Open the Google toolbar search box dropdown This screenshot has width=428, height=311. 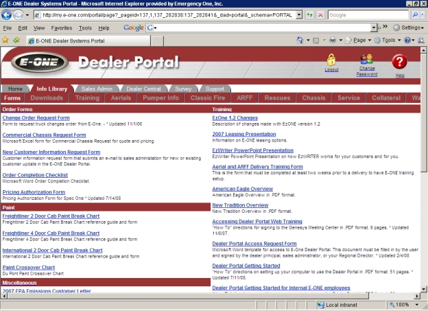pos(373,27)
